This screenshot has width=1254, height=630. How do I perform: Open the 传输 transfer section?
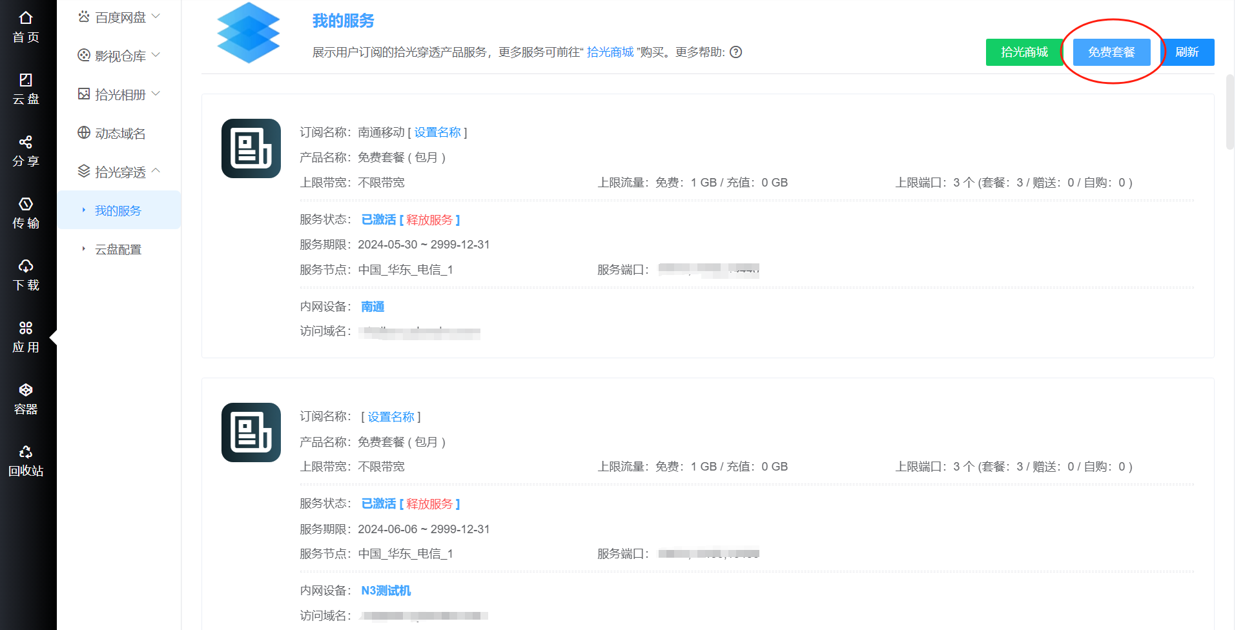[26, 213]
